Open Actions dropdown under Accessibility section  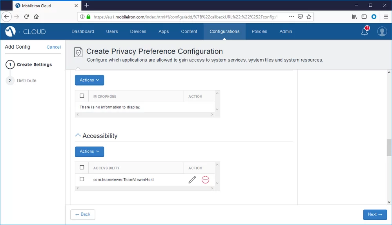tap(89, 152)
